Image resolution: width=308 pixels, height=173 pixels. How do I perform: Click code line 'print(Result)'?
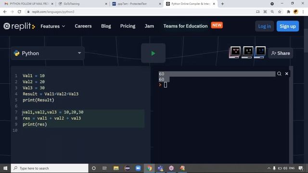click(38, 100)
